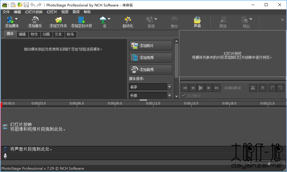Click the play button in preview

coord(201,88)
